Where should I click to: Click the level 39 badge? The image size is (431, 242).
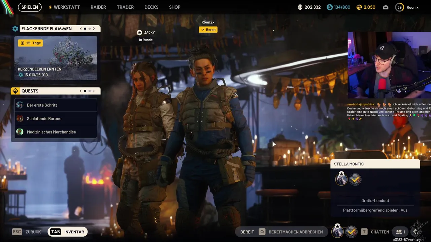click(x=399, y=7)
